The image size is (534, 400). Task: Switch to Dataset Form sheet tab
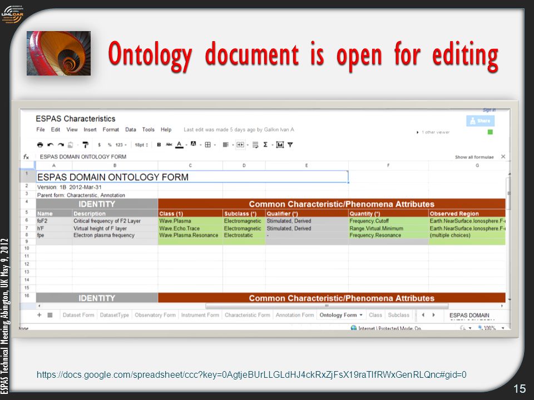78,315
